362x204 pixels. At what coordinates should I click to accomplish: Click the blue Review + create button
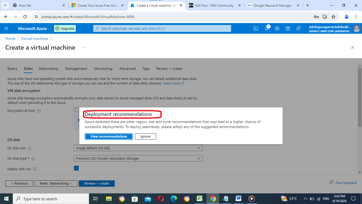click(97, 184)
